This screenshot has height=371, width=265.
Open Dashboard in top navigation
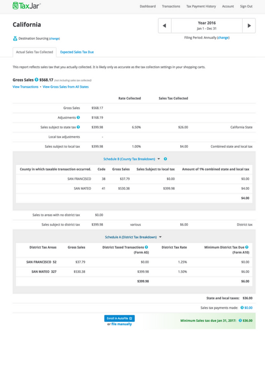(148, 6)
